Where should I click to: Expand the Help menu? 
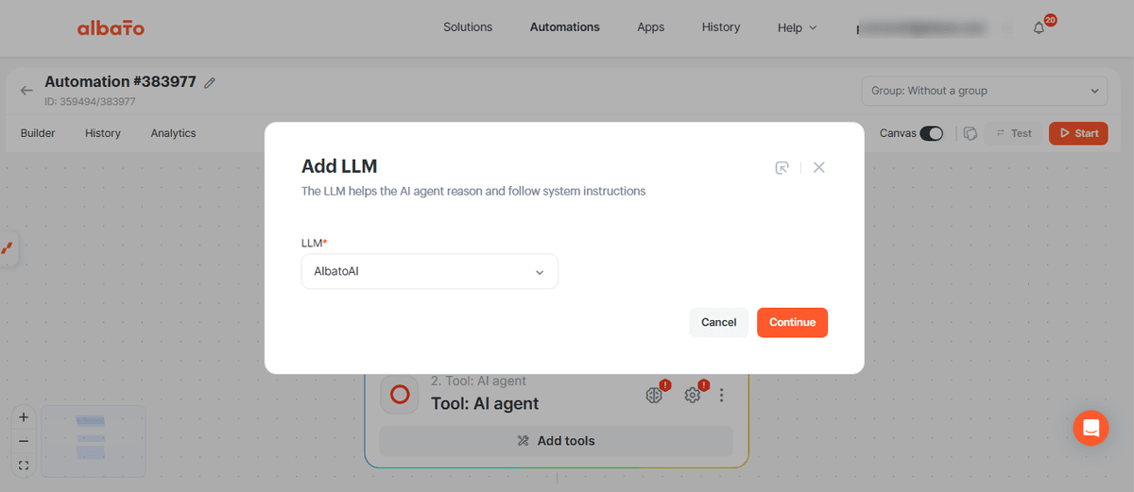tap(797, 27)
